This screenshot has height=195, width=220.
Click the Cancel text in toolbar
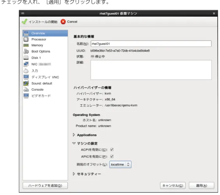(x=72, y=22)
